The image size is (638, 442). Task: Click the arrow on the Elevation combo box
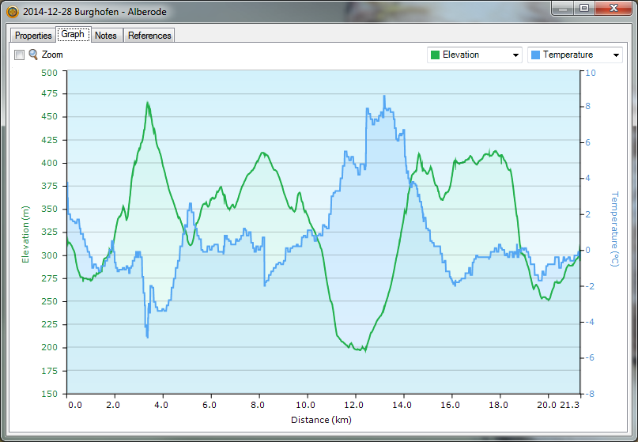[x=516, y=55]
